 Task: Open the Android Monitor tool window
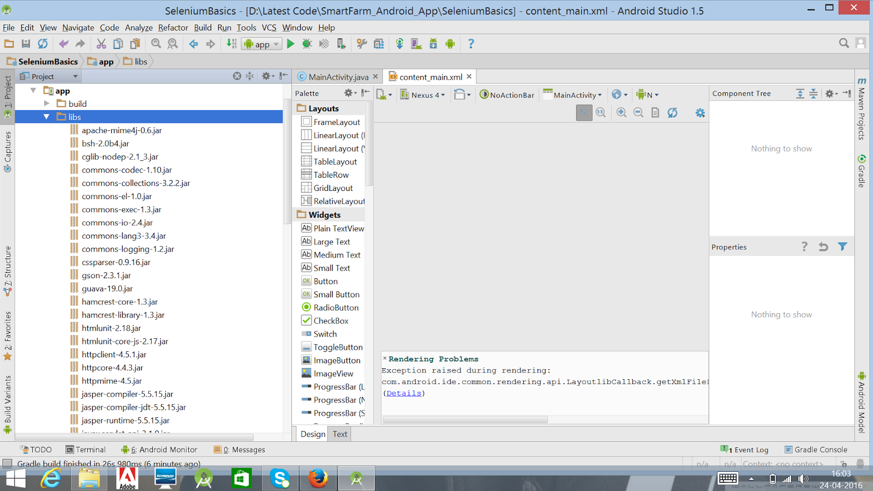(x=159, y=450)
